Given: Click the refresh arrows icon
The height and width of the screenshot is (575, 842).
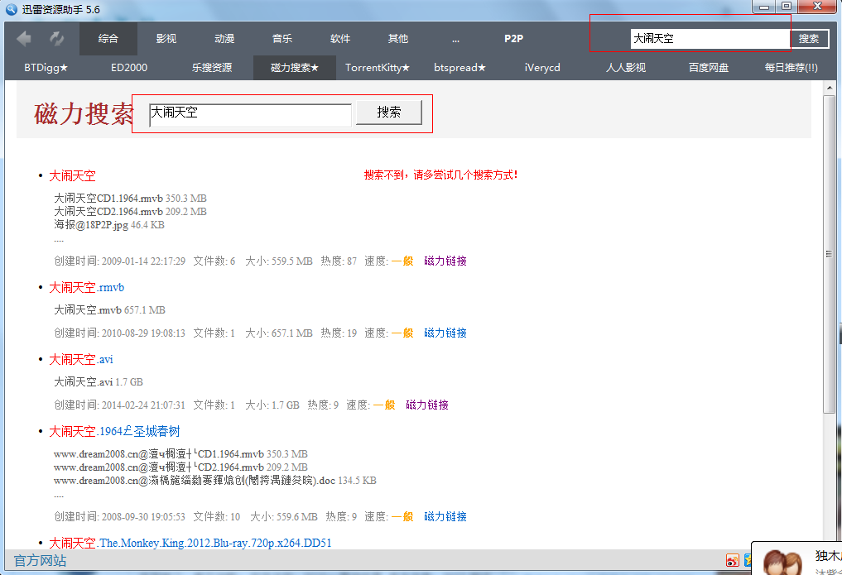Looking at the screenshot, I should (56, 39).
